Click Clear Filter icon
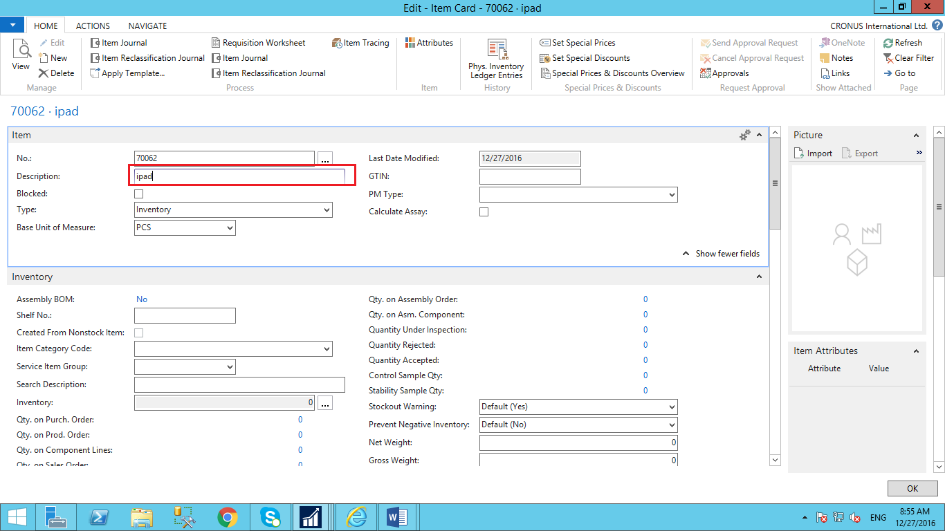This screenshot has height=531, width=945. (889, 58)
